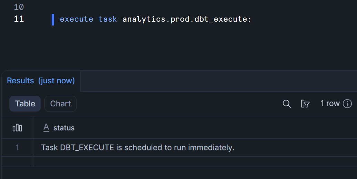Select row number 1 in results
Screen dimensions: 357x179
[17, 148]
